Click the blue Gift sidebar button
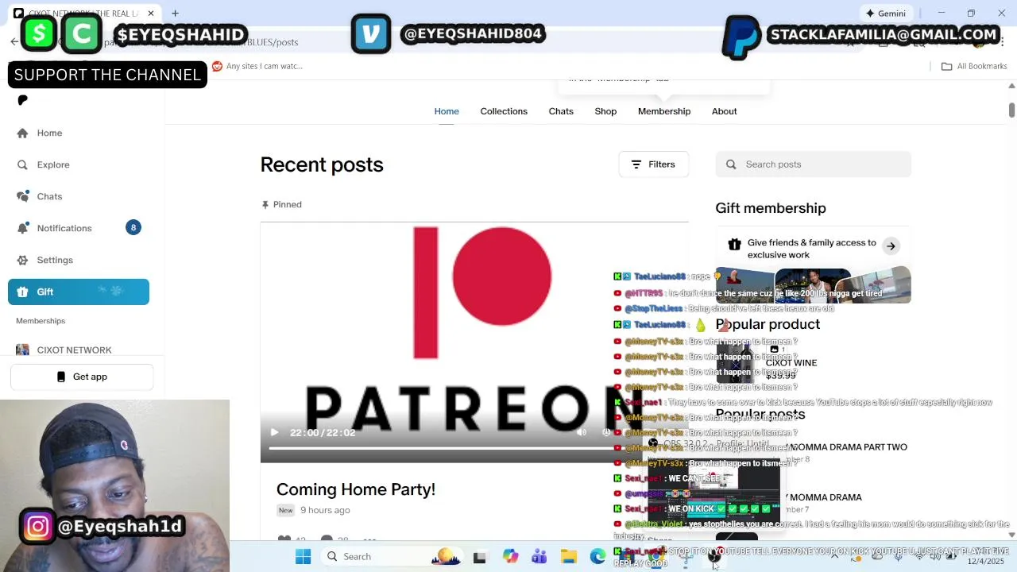Screen dimensions: 1017x572 tap(79, 292)
